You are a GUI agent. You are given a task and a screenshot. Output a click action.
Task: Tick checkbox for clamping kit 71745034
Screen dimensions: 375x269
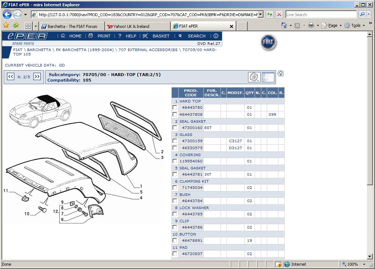(x=175, y=187)
